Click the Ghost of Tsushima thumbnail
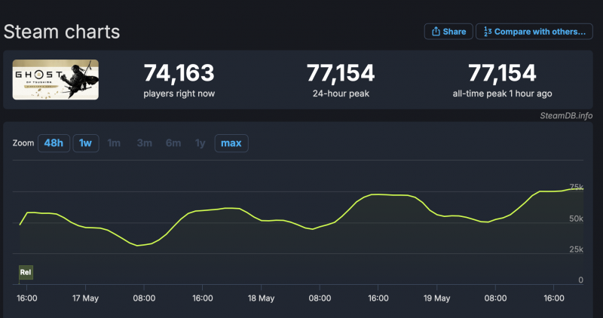Screen dimensions: 603x318 pyautogui.click(x=56, y=80)
